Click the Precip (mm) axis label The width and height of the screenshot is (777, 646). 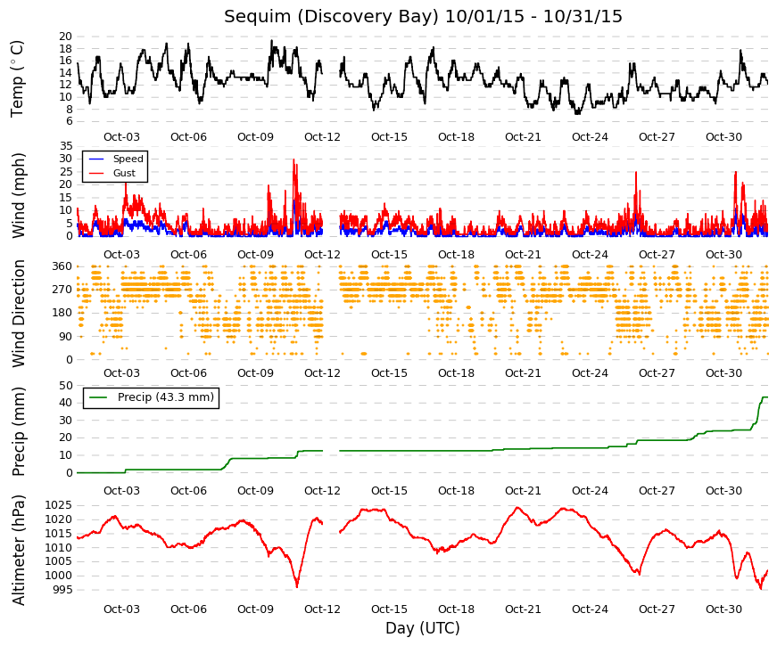tap(18, 431)
